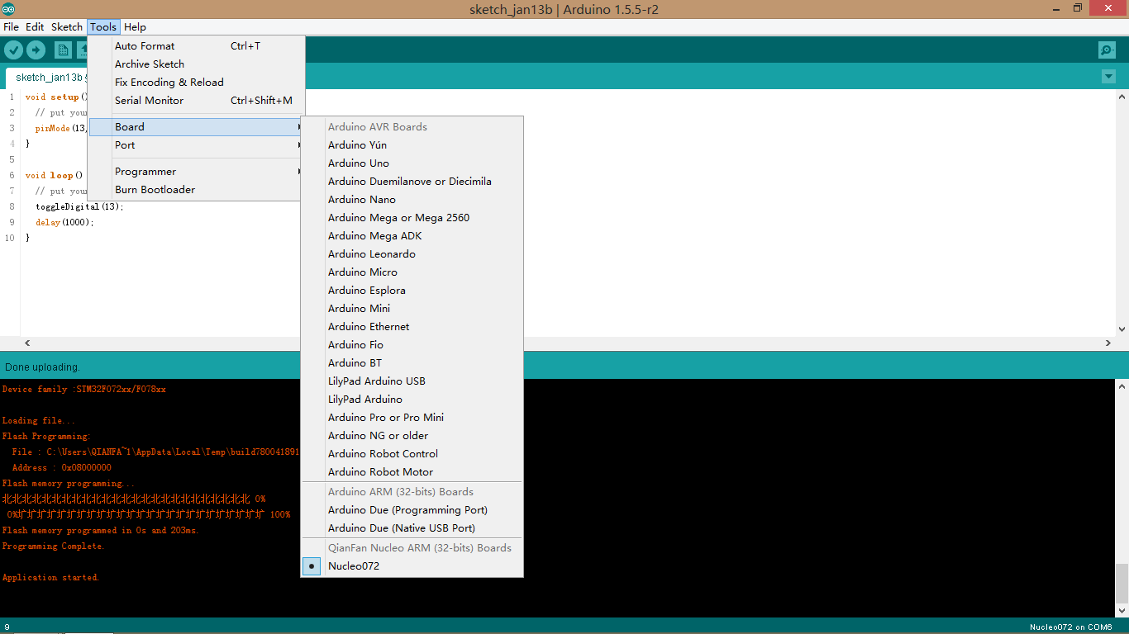Expand the Port submenu
Image resolution: width=1129 pixels, height=634 pixels.
[197, 145]
